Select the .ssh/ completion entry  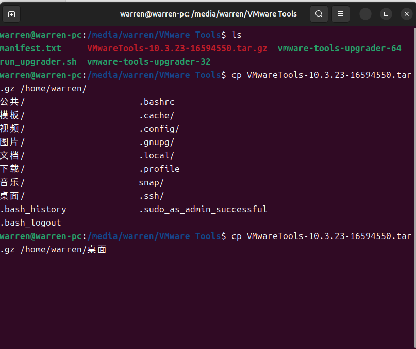152,196
